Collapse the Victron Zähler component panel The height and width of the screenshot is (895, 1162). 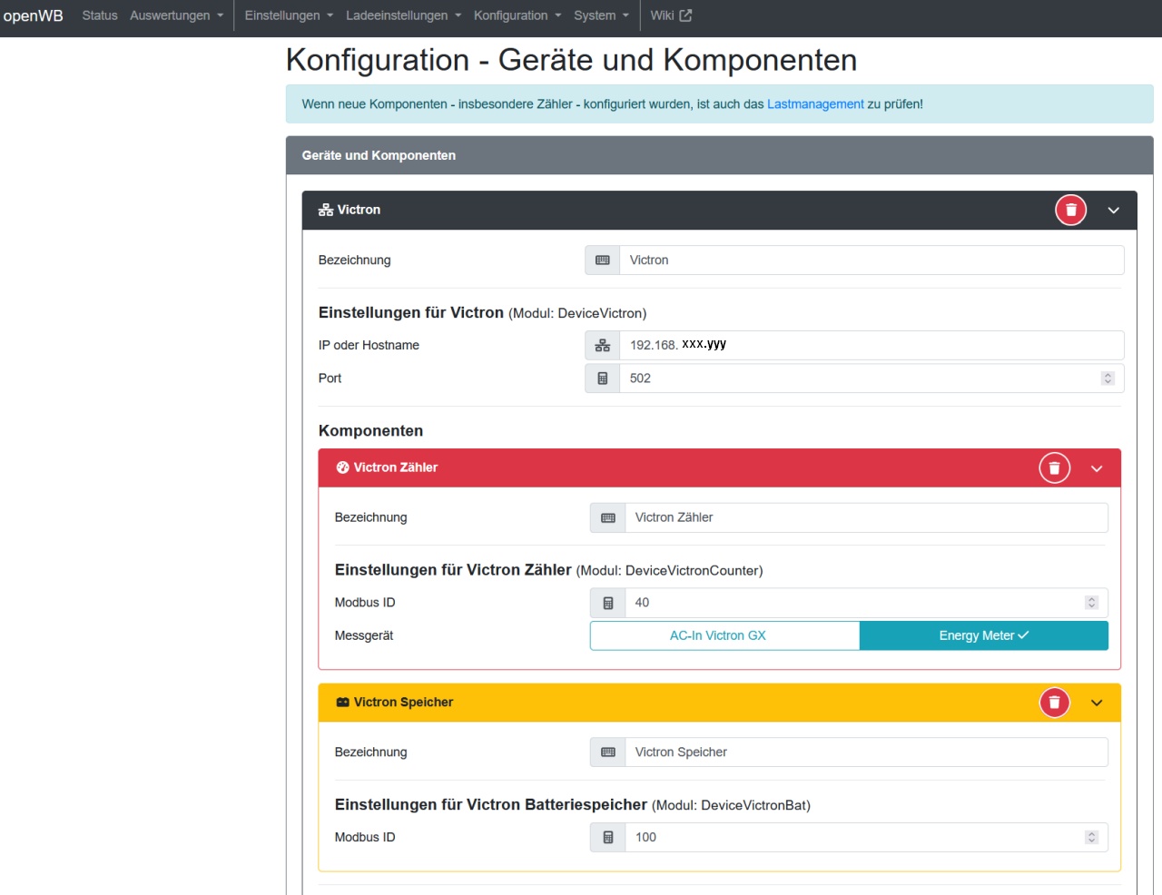pos(1097,468)
